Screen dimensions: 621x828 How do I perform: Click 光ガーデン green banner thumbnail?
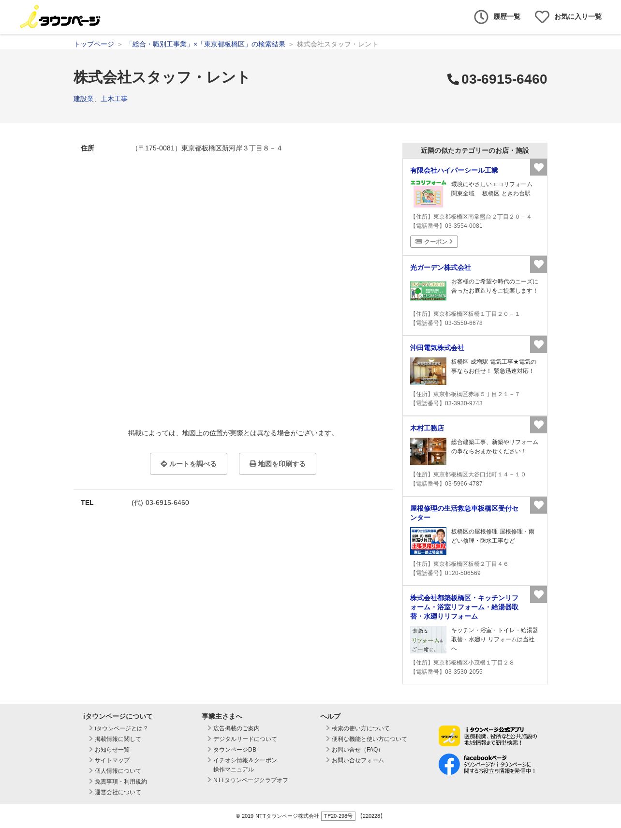[x=428, y=291]
